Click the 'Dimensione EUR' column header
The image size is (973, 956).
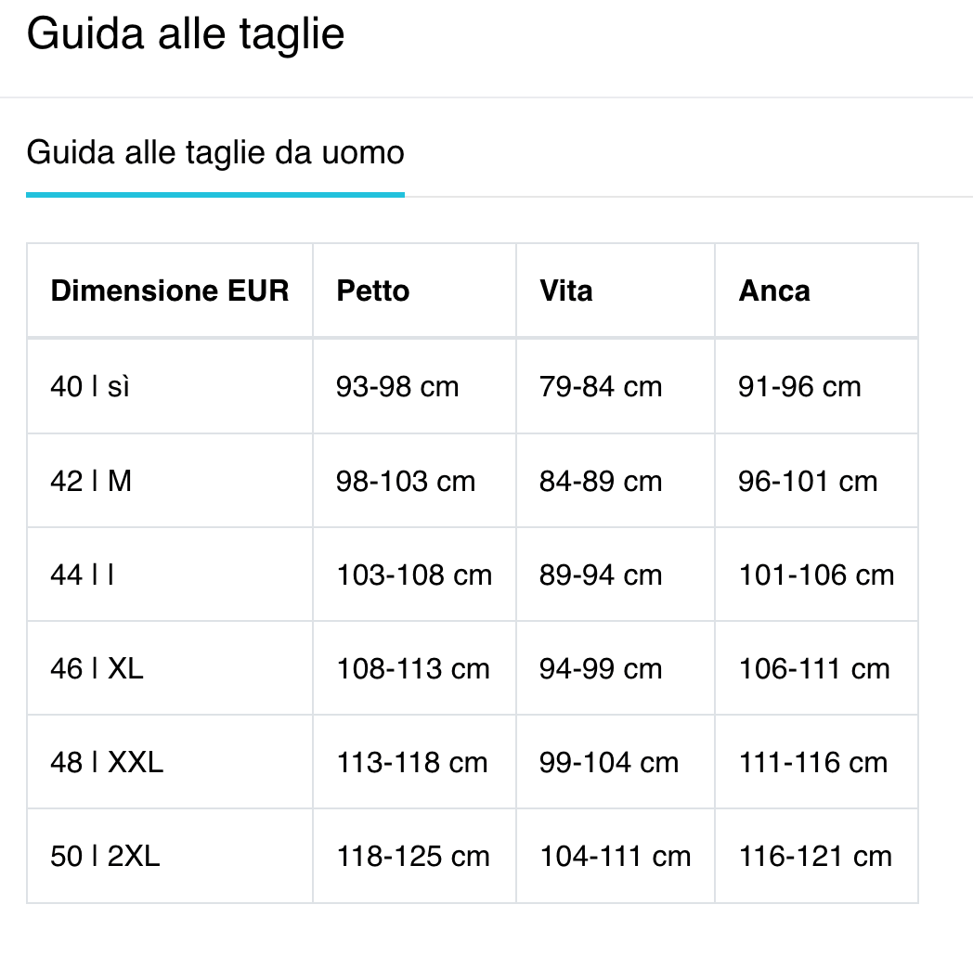tap(170, 291)
